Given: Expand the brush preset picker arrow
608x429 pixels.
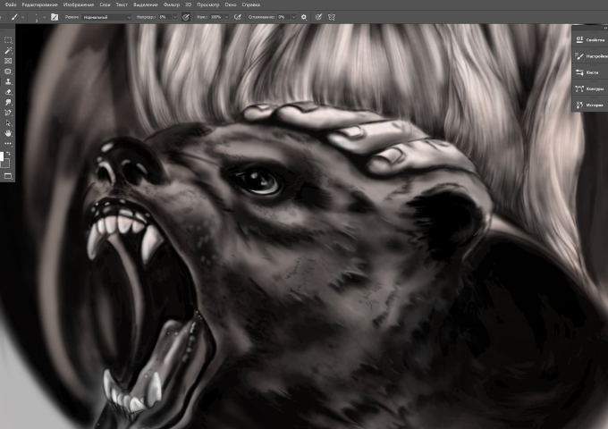Looking at the screenshot, I should [x=44, y=17].
